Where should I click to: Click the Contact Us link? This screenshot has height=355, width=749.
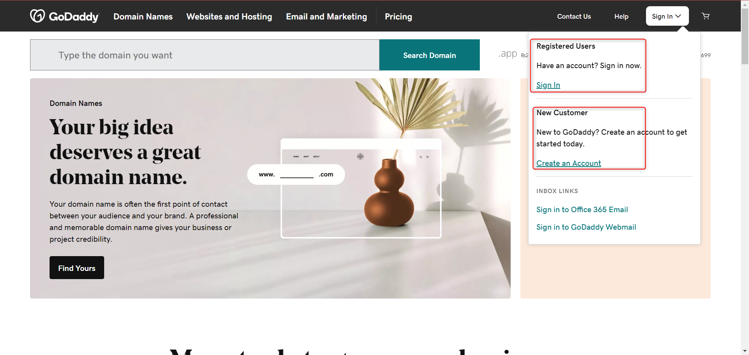click(573, 16)
